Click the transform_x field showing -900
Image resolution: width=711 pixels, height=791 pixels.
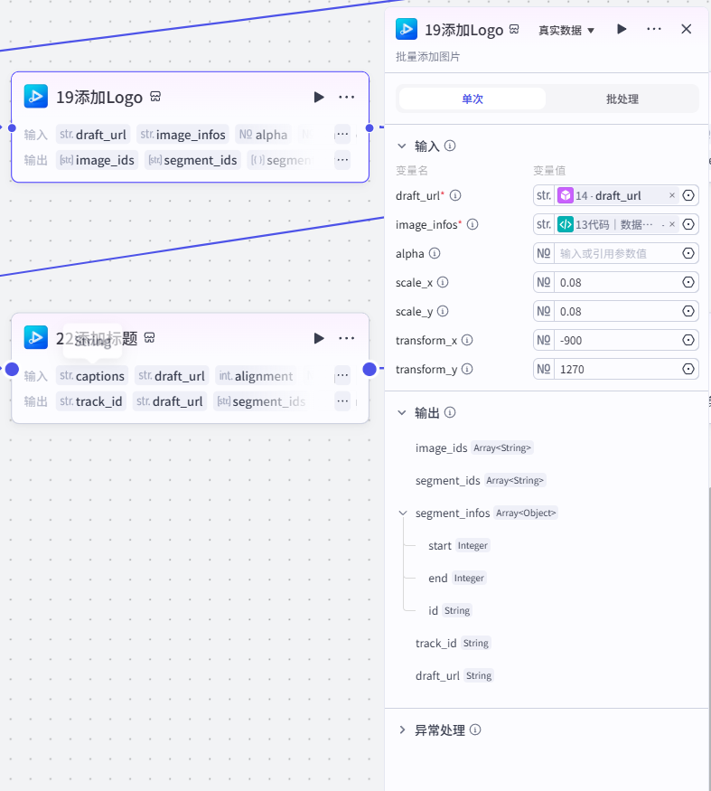click(617, 341)
